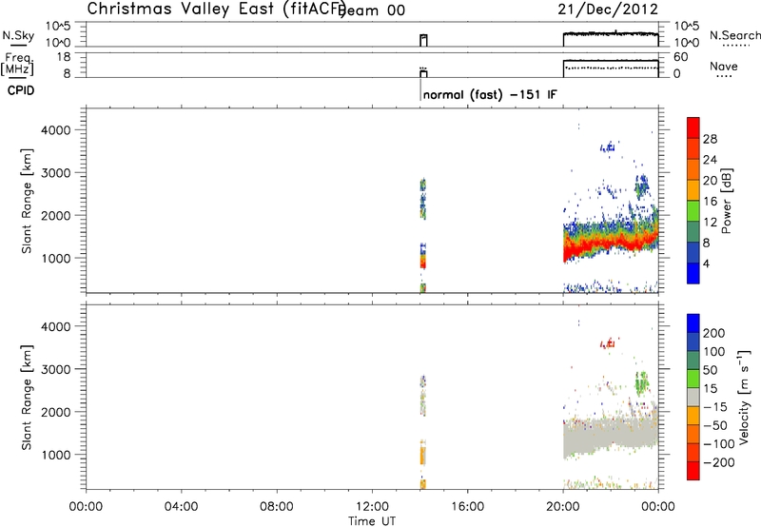
Task: Click the red top segment of power colorbar
Action: 693,127
